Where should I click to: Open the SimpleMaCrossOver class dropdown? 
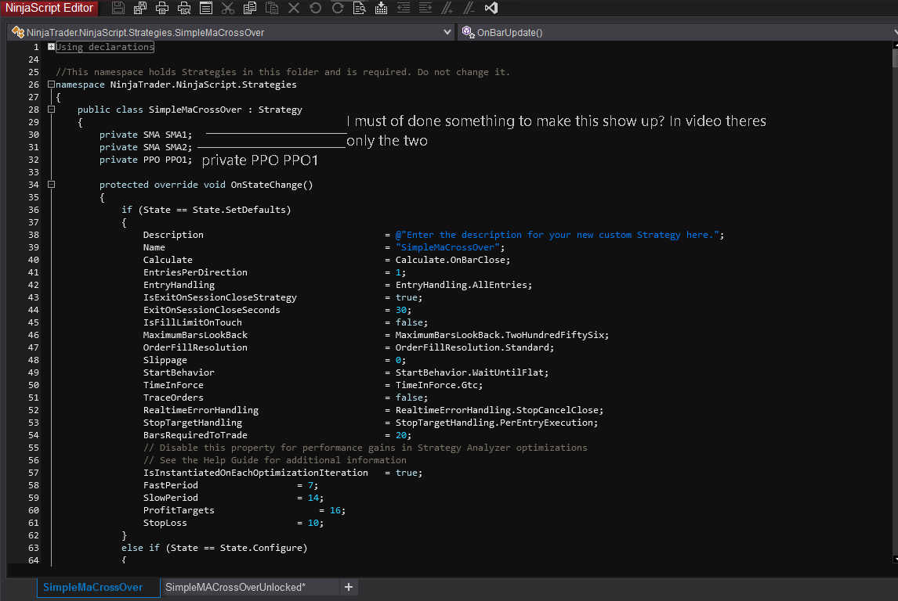pos(447,33)
